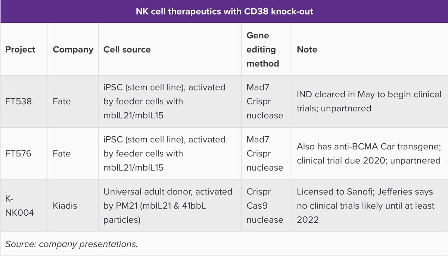Click the Gene editing method header
448x257 pixels.
263,50
